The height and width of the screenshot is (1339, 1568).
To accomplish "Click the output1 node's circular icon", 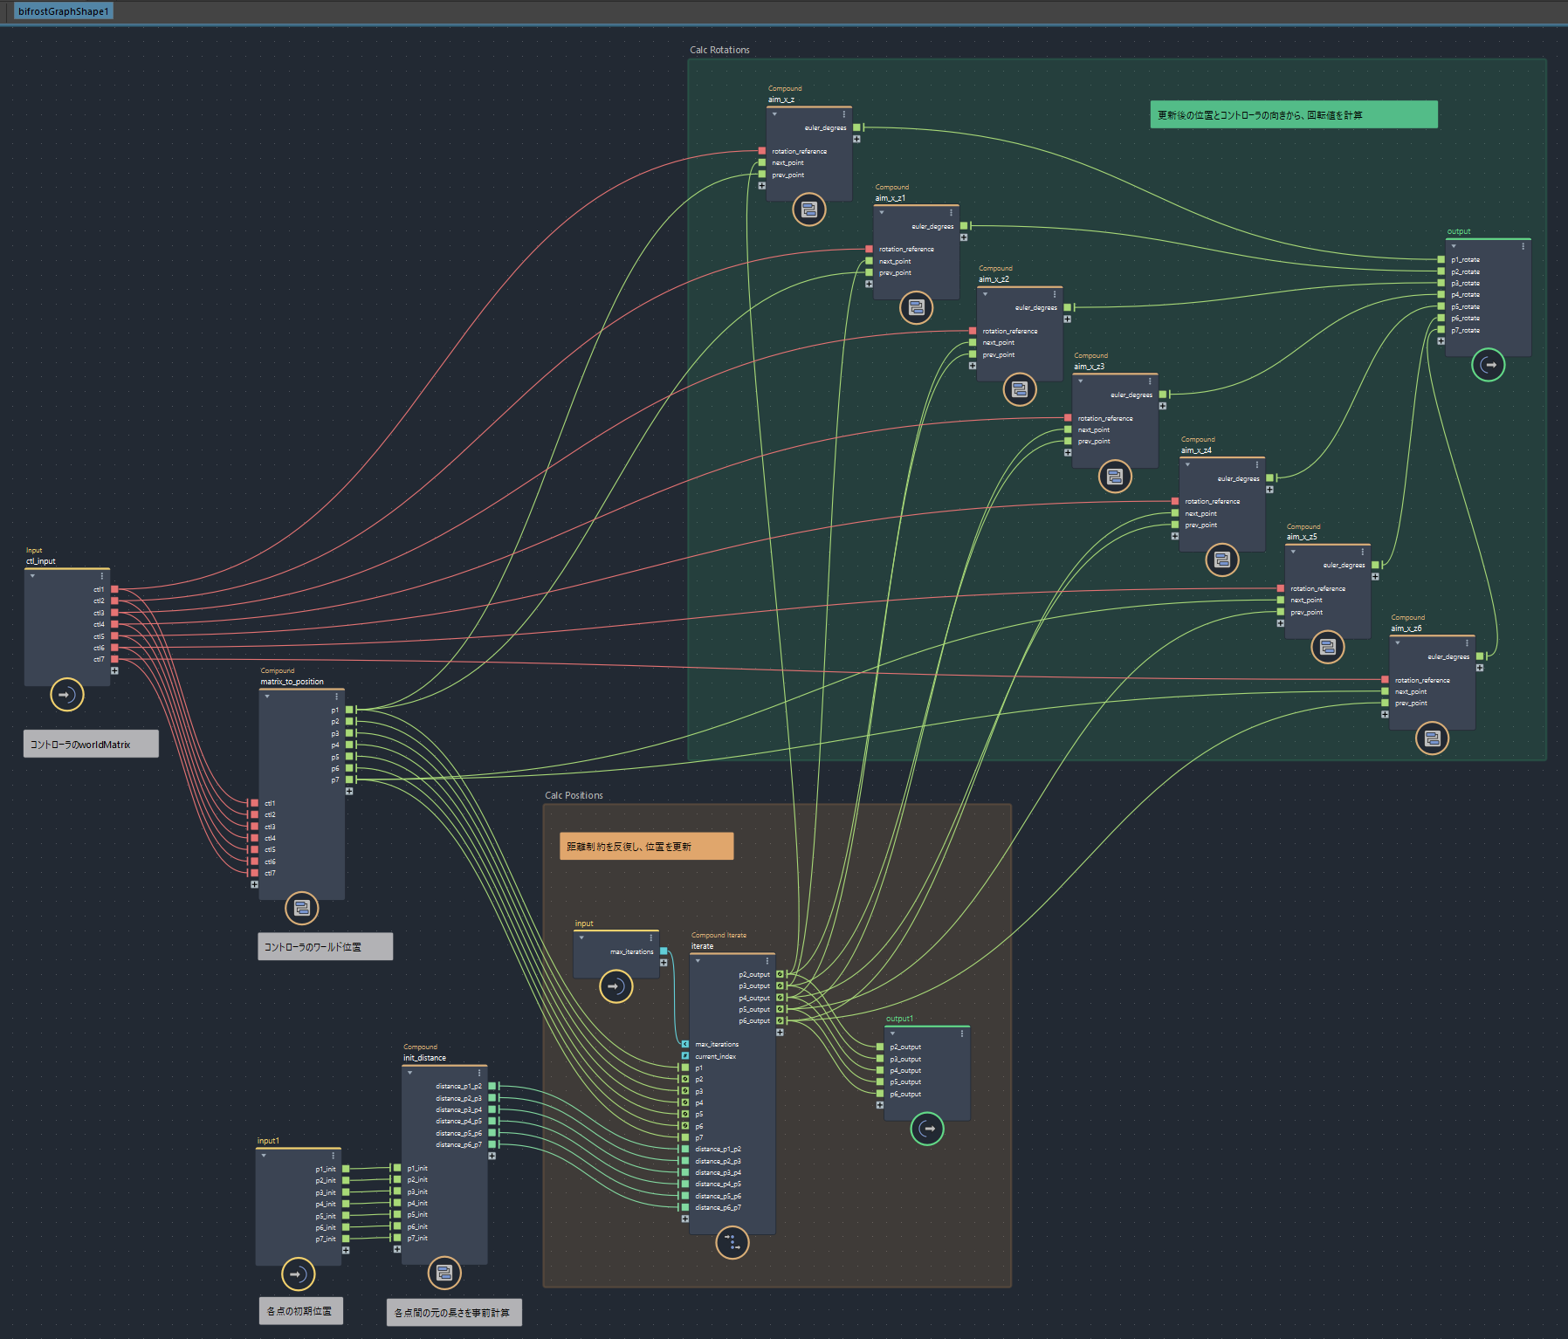I will click(x=927, y=1129).
